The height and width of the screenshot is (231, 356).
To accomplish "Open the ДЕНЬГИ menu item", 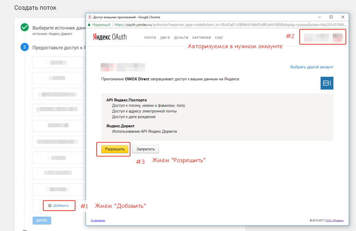I will 181,38.
